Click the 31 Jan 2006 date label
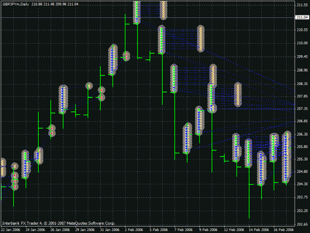 click(110, 230)
